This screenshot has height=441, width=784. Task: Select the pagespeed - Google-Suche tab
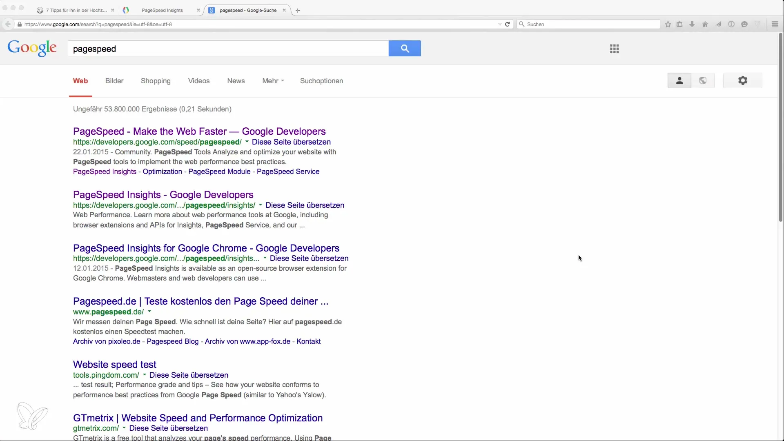248,10
